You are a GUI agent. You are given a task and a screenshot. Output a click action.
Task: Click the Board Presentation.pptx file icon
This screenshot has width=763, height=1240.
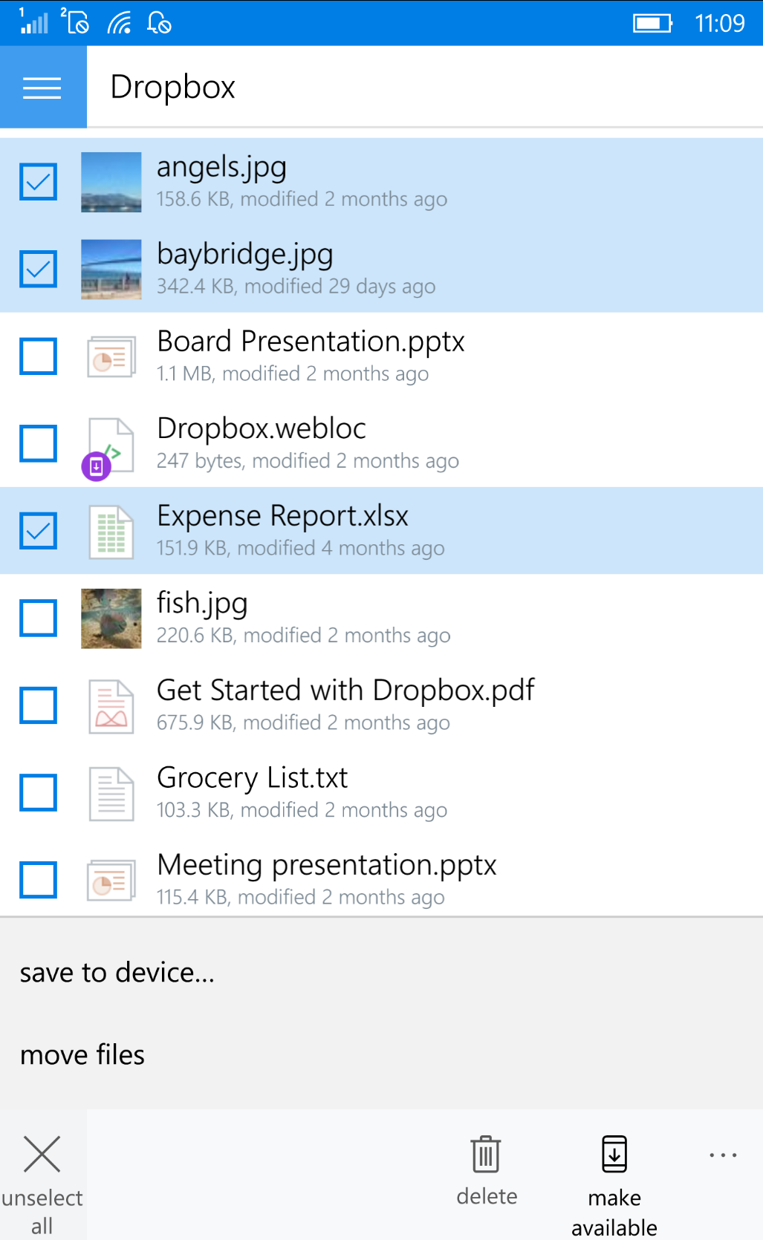[111, 356]
